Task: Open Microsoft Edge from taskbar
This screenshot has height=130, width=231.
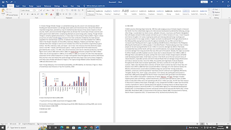Action: [x=62, y=128]
